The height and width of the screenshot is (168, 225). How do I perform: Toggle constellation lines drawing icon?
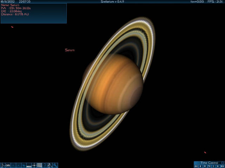3,165
